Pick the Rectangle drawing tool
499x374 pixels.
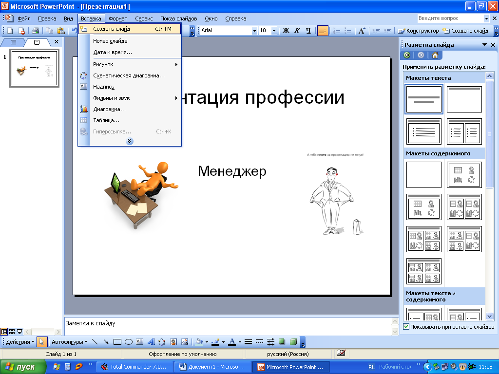[117, 342]
